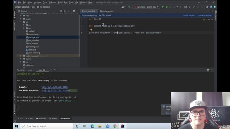Switch to run_tests.bat editor tab
230x129 pixels.
click(x=89, y=11)
